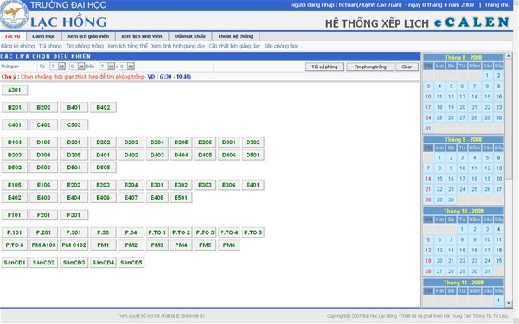
Task: Select the Đổi mật khẩu tab
Action: (x=190, y=36)
